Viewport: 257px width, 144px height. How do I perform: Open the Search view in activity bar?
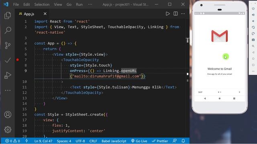(x=8, y=30)
